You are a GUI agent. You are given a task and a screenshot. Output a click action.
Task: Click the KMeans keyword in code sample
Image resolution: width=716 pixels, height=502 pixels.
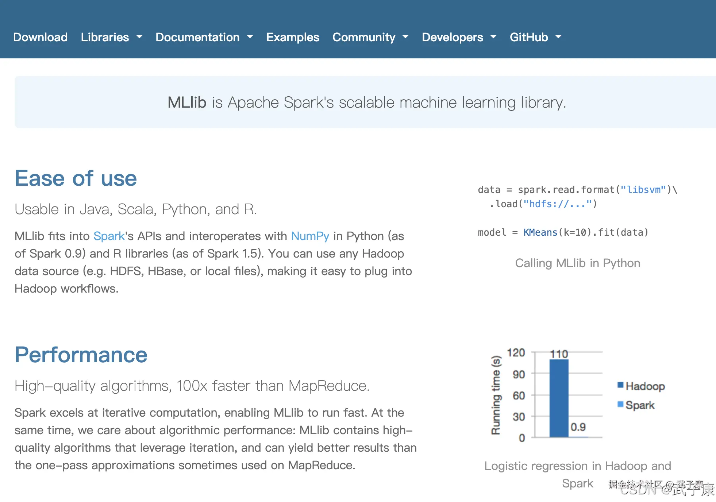click(x=540, y=232)
